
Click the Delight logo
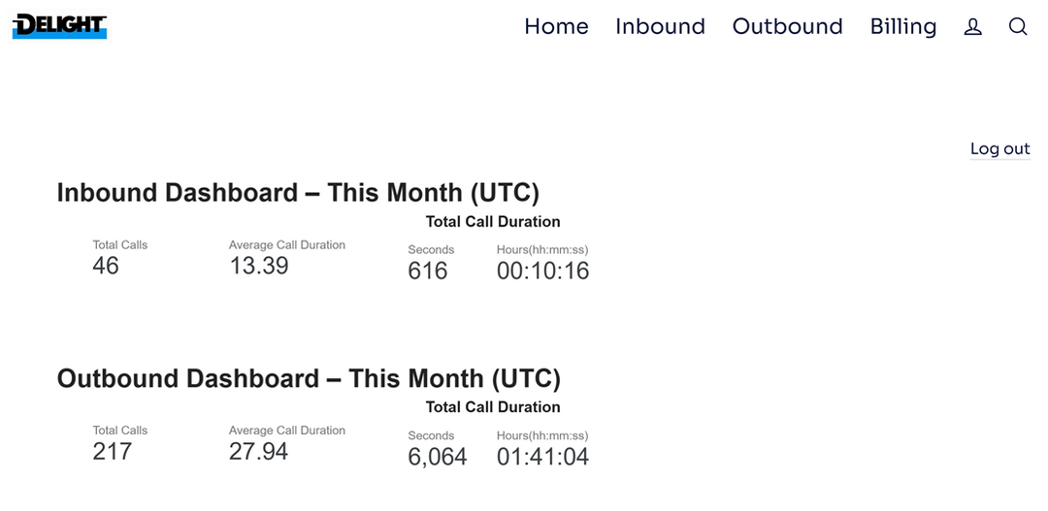tap(59, 26)
